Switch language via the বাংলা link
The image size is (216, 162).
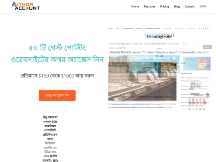[203, 6]
